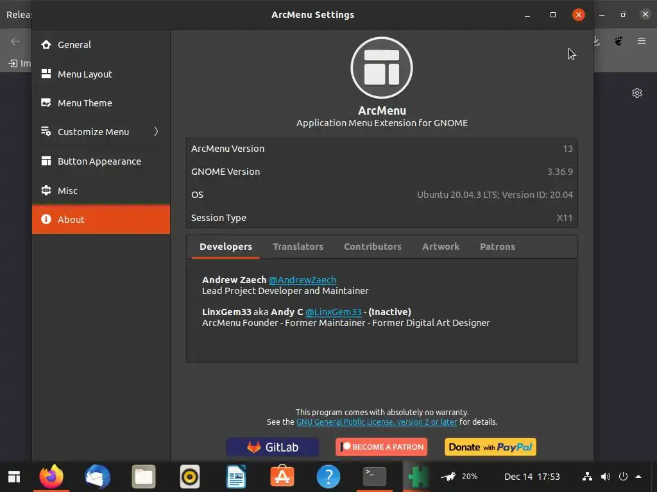657x492 pixels.
Task: Click the About sidebar item
Action: (x=101, y=219)
